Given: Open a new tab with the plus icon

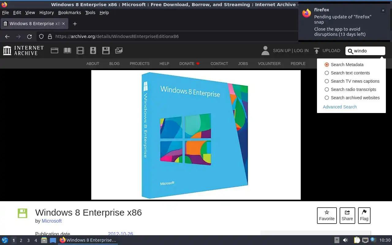Looking at the screenshot, I should [75, 24].
